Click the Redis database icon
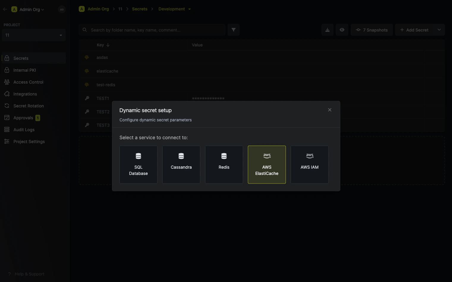Viewport: 452px width, 282px height. [224, 156]
